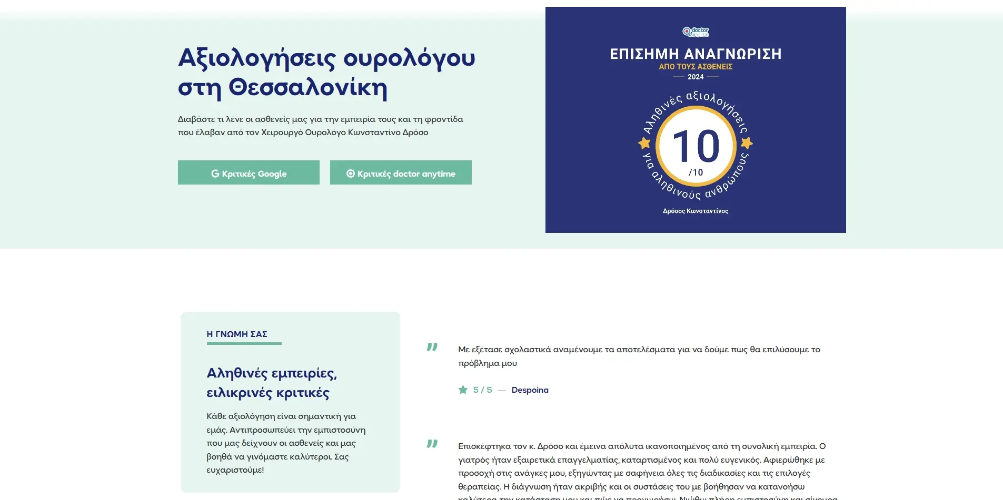Select the Δρόσος Κωνσταντίνος name on the badge
Screen dimensions: 1003x500
[x=696, y=210]
